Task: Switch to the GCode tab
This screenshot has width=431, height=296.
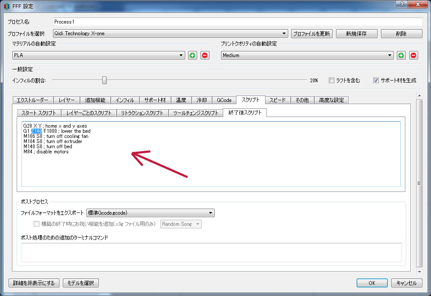Action: tap(224, 100)
